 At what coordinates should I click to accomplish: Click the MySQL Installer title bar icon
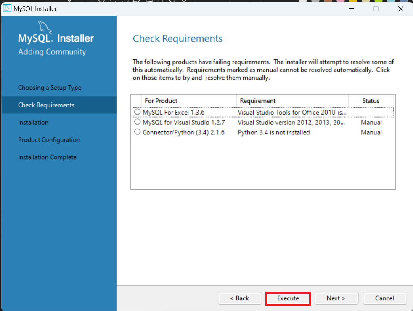click(7, 8)
